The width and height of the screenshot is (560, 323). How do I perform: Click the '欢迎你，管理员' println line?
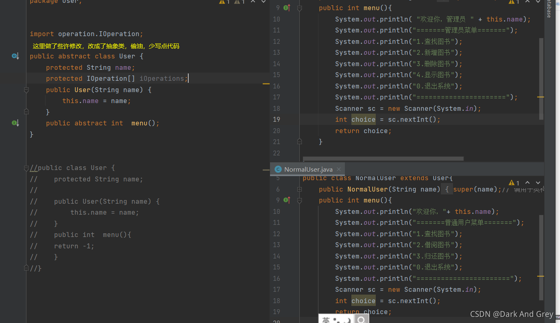tap(433, 19)
